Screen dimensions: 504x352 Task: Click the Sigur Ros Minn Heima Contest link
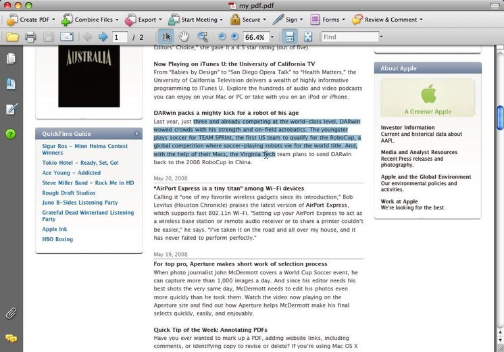[85, 149]
